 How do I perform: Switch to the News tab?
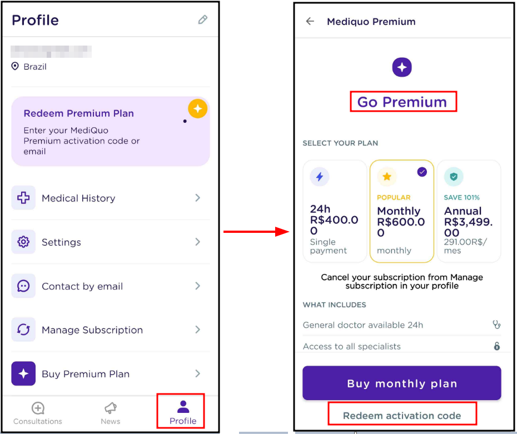coord(110,413)
